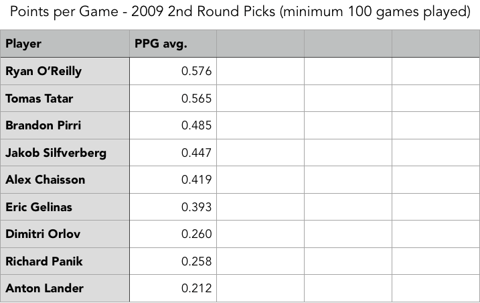
Task: Click the 0.485 PPG value cell
Action: (x=173, y=125)
